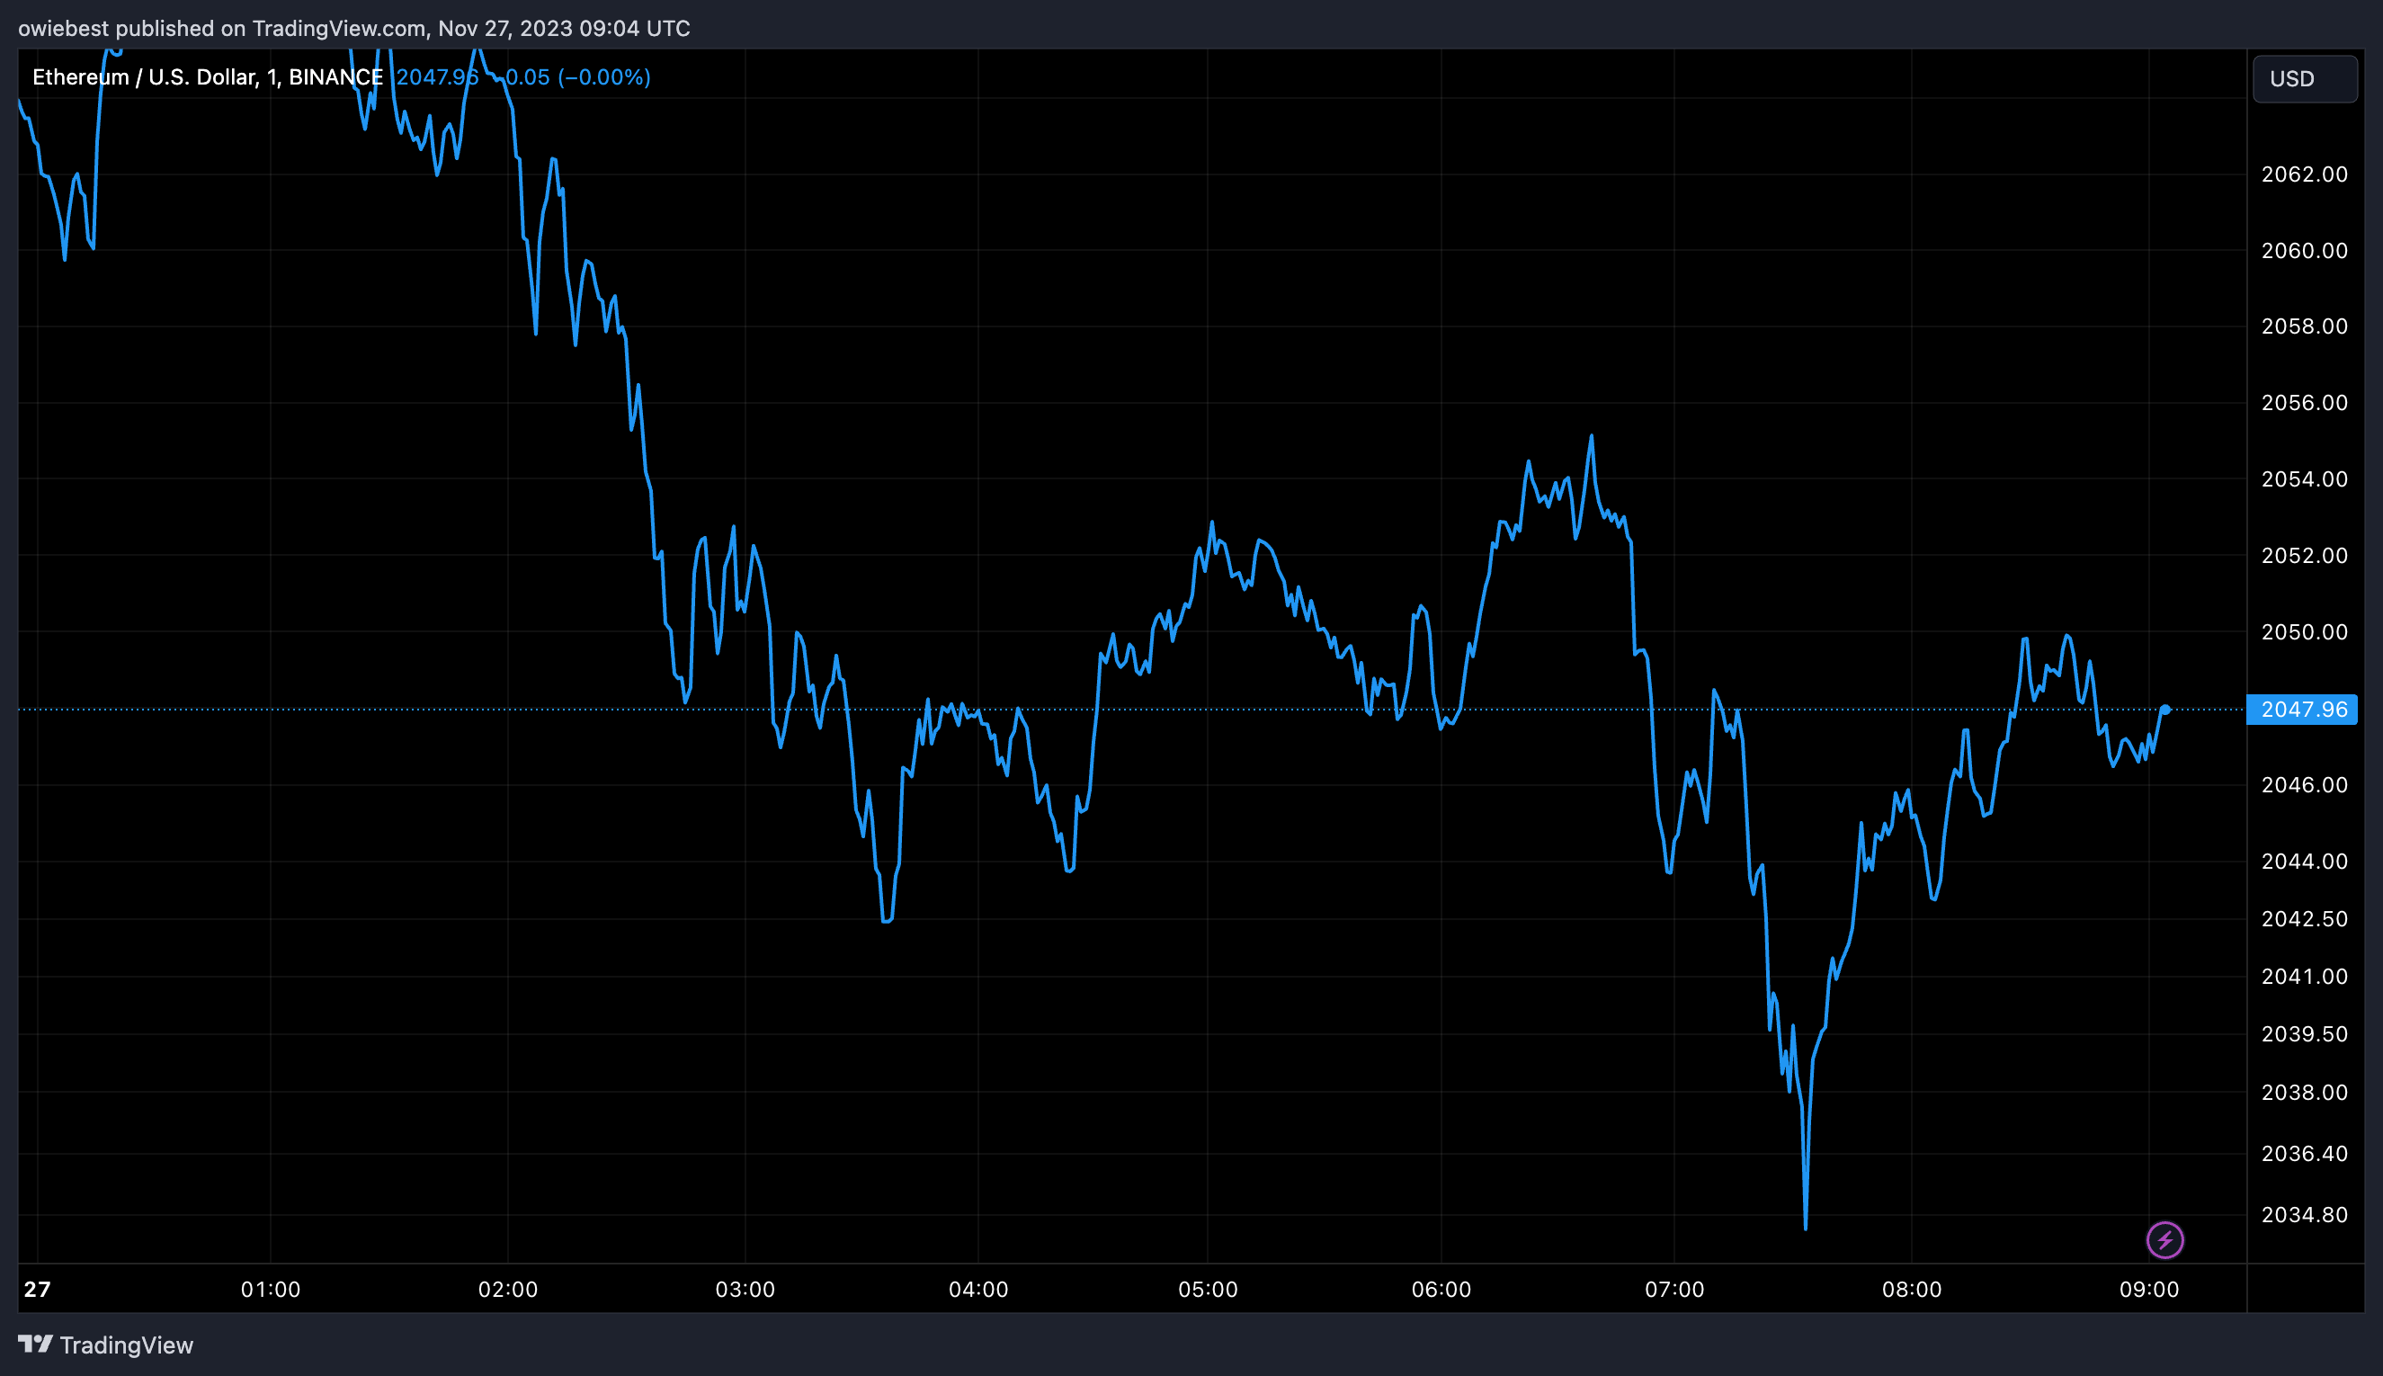This screenshot has height=1376, width=2383.
Task: Click the 06:00 time axis label
Action: [x=1441, y=1290]
